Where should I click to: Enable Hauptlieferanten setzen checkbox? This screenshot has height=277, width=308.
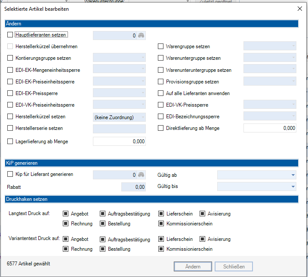(x=10, y=35)
